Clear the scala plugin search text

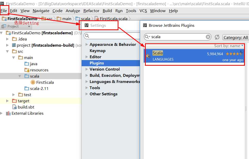tap(208, 37)
